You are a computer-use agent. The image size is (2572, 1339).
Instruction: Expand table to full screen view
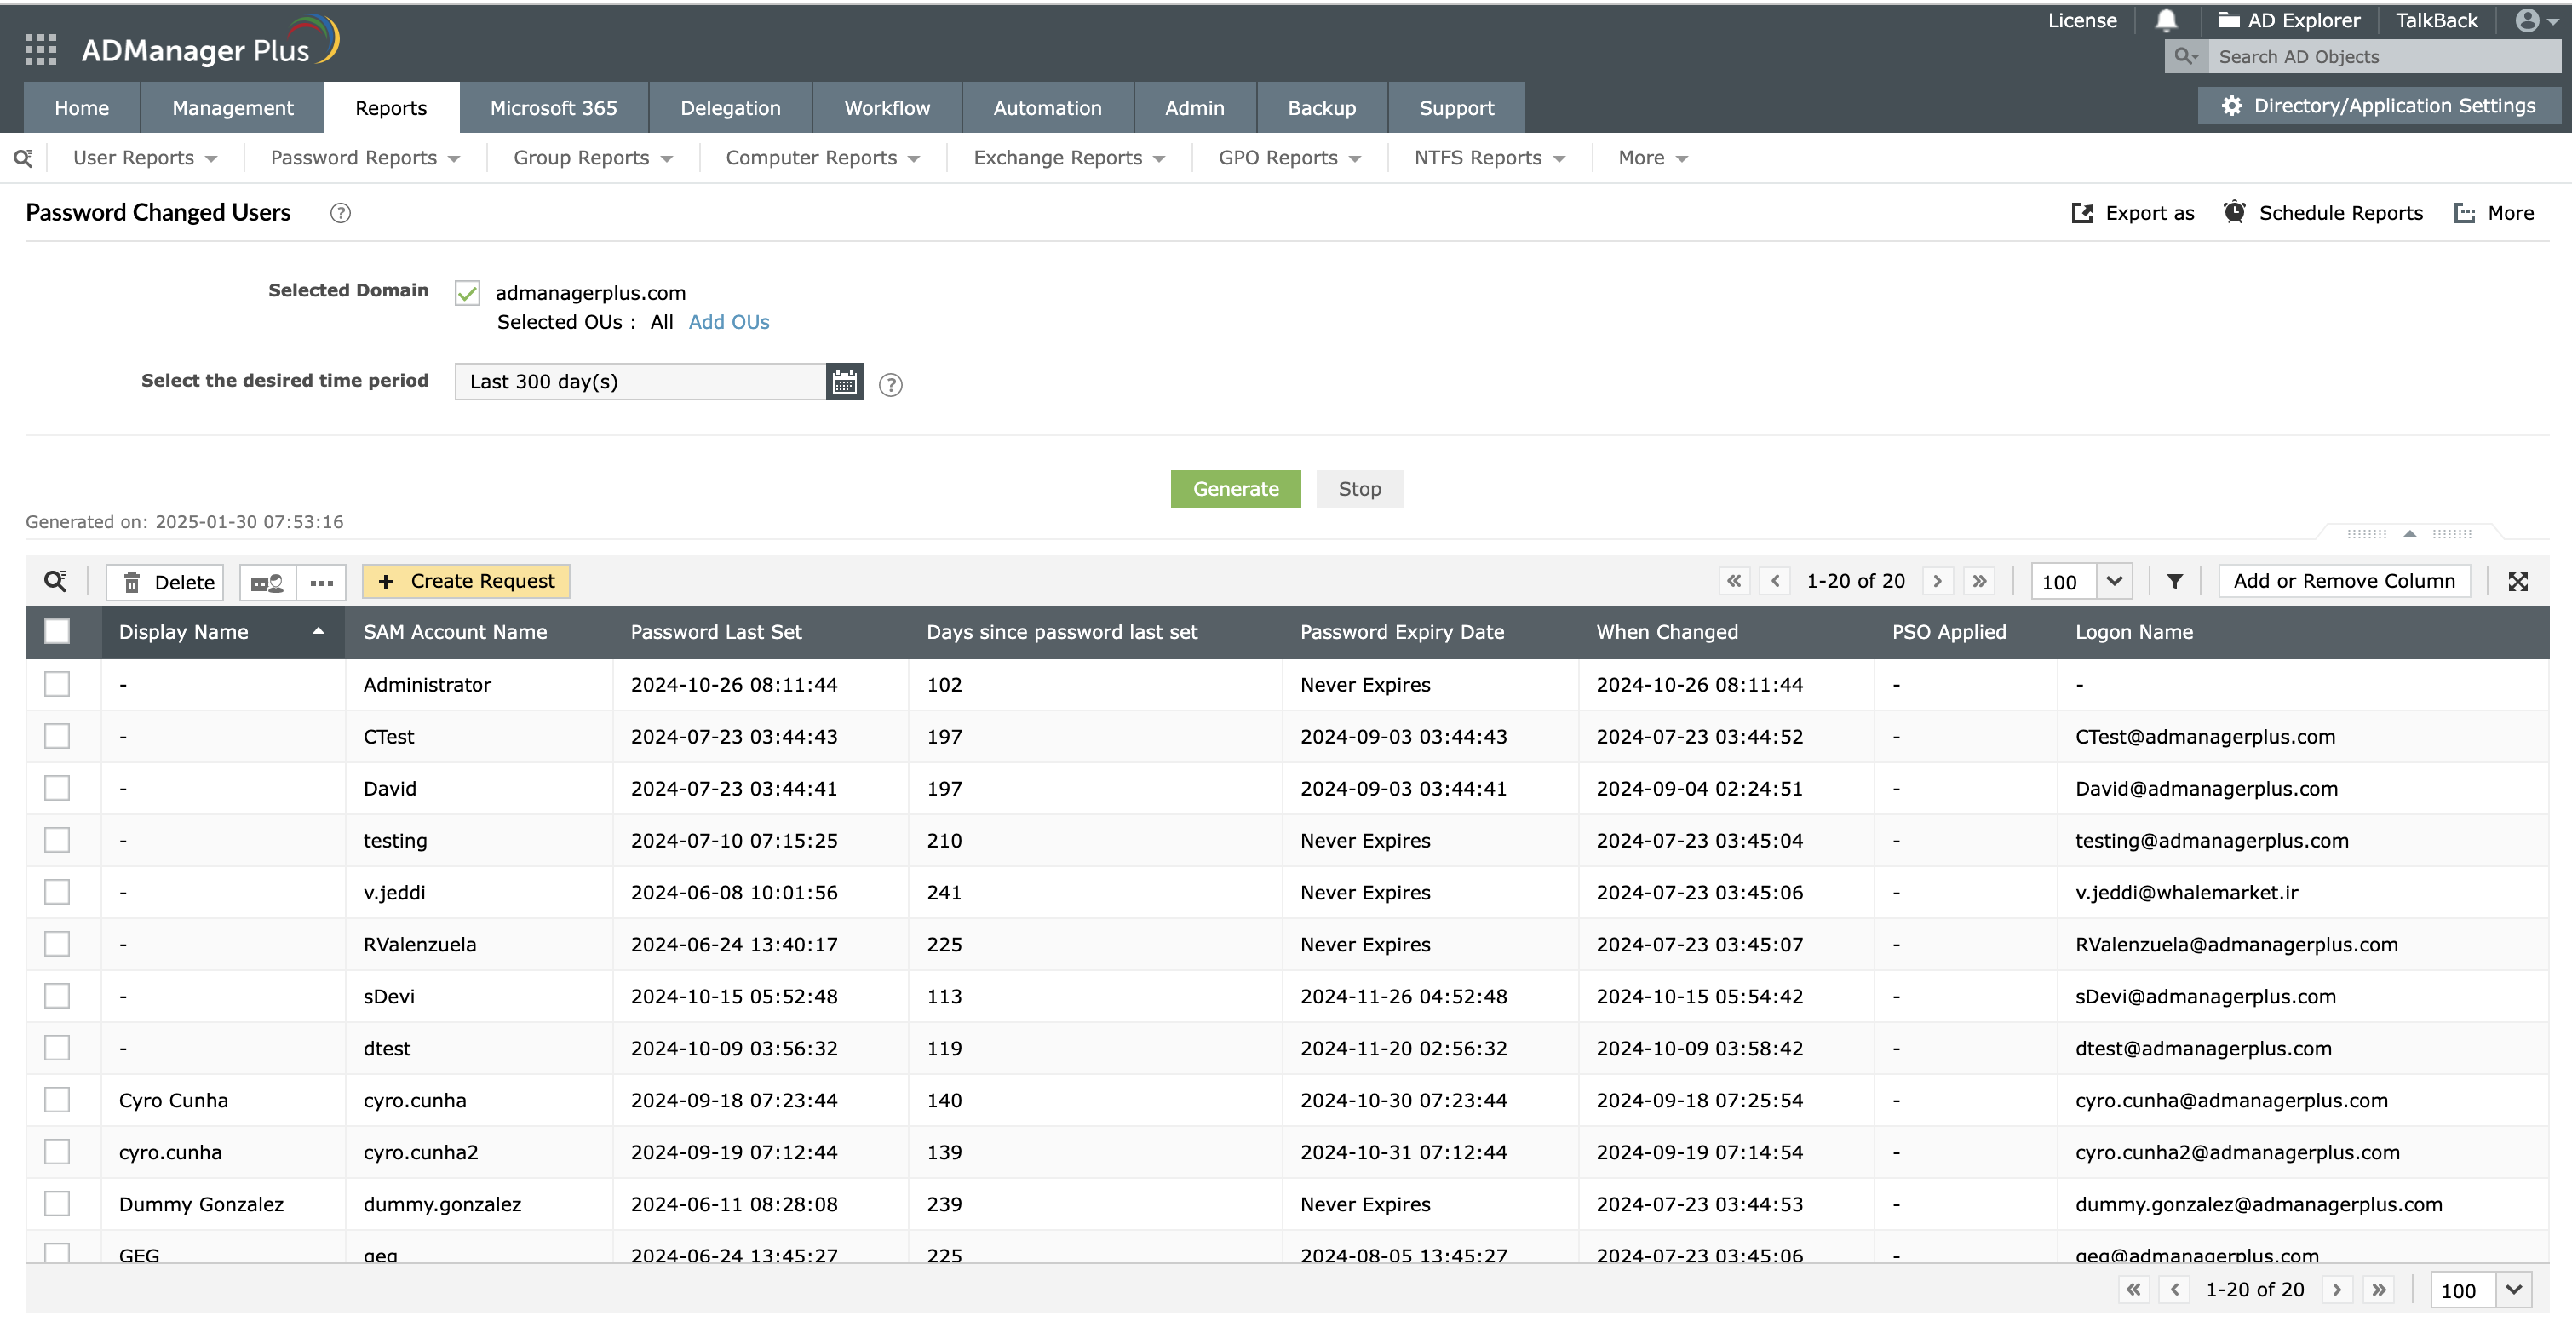(x=2517, y=581)
